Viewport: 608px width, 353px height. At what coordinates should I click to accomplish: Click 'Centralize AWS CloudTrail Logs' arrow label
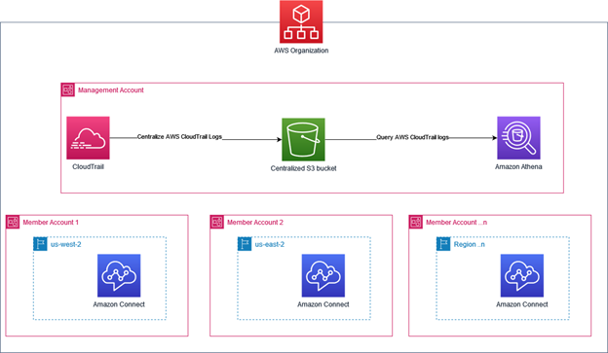pyautogui.click(x=179, y=137)
